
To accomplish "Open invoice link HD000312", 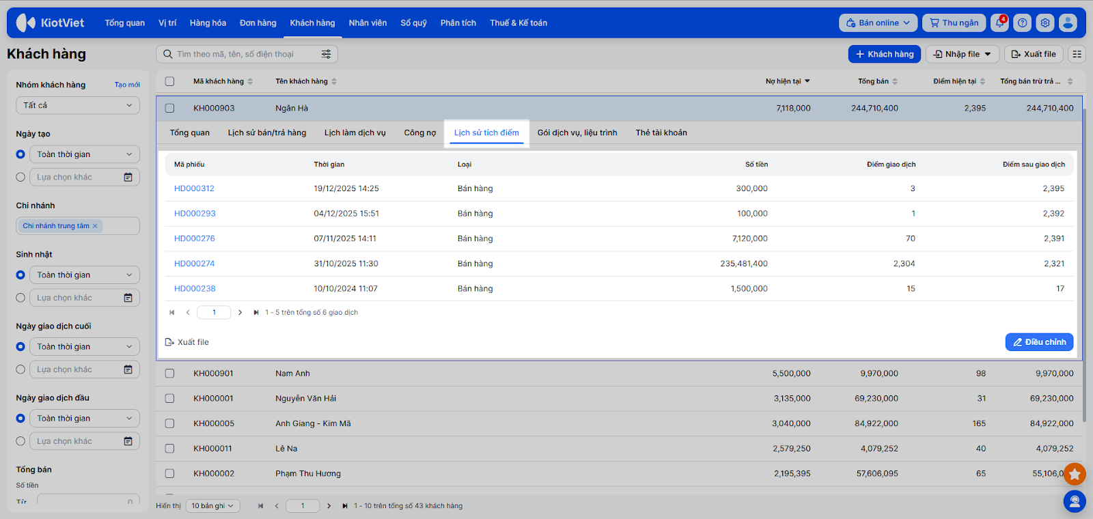I will 194,188.
